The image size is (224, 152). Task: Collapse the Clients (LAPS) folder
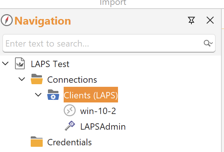click(38, 95)
